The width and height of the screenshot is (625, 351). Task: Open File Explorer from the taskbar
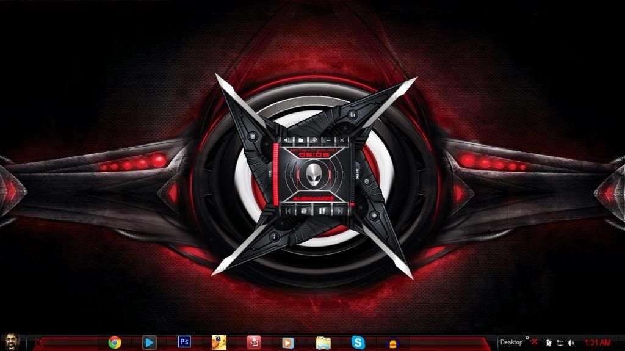(323, 342)
